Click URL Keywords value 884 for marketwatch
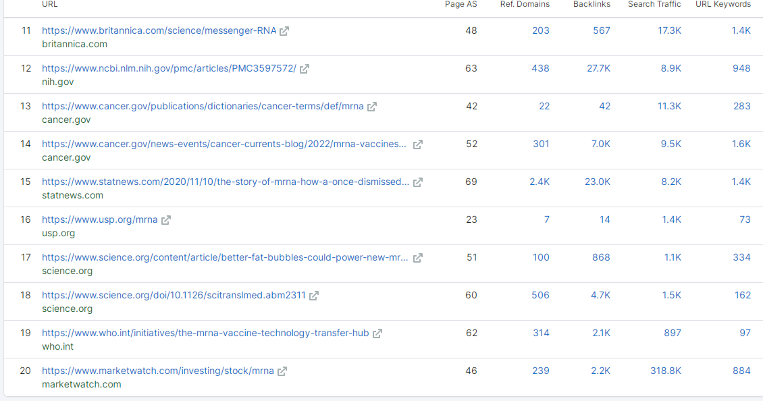Viewport: 763px width, 401px height. pos(741,371)
